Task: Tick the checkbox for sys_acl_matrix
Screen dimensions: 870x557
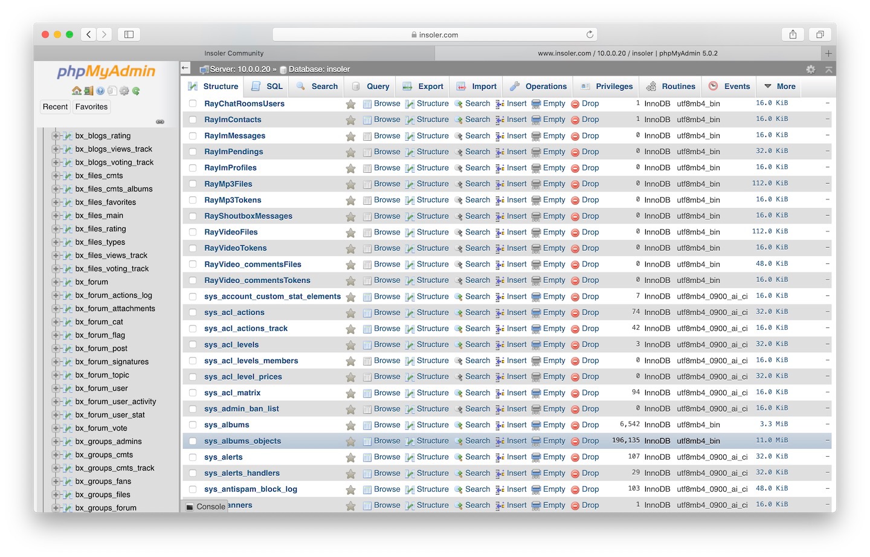Action: click(x=193, y=393)
